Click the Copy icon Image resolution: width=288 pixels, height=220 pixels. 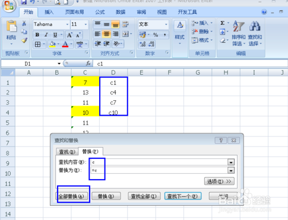[24, 31]
